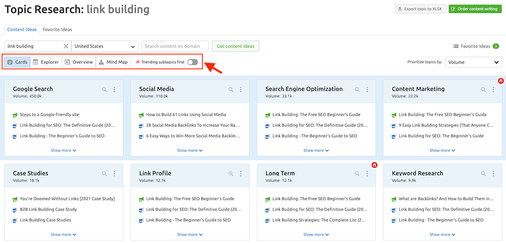Switch to Mind Map view
Screen dimensions: 506x243
pos(113,62)
